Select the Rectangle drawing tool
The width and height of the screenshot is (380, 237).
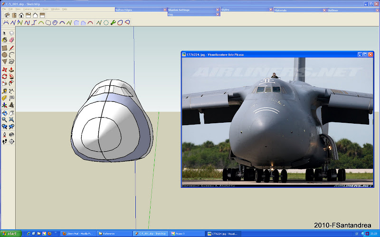point(4,48)
